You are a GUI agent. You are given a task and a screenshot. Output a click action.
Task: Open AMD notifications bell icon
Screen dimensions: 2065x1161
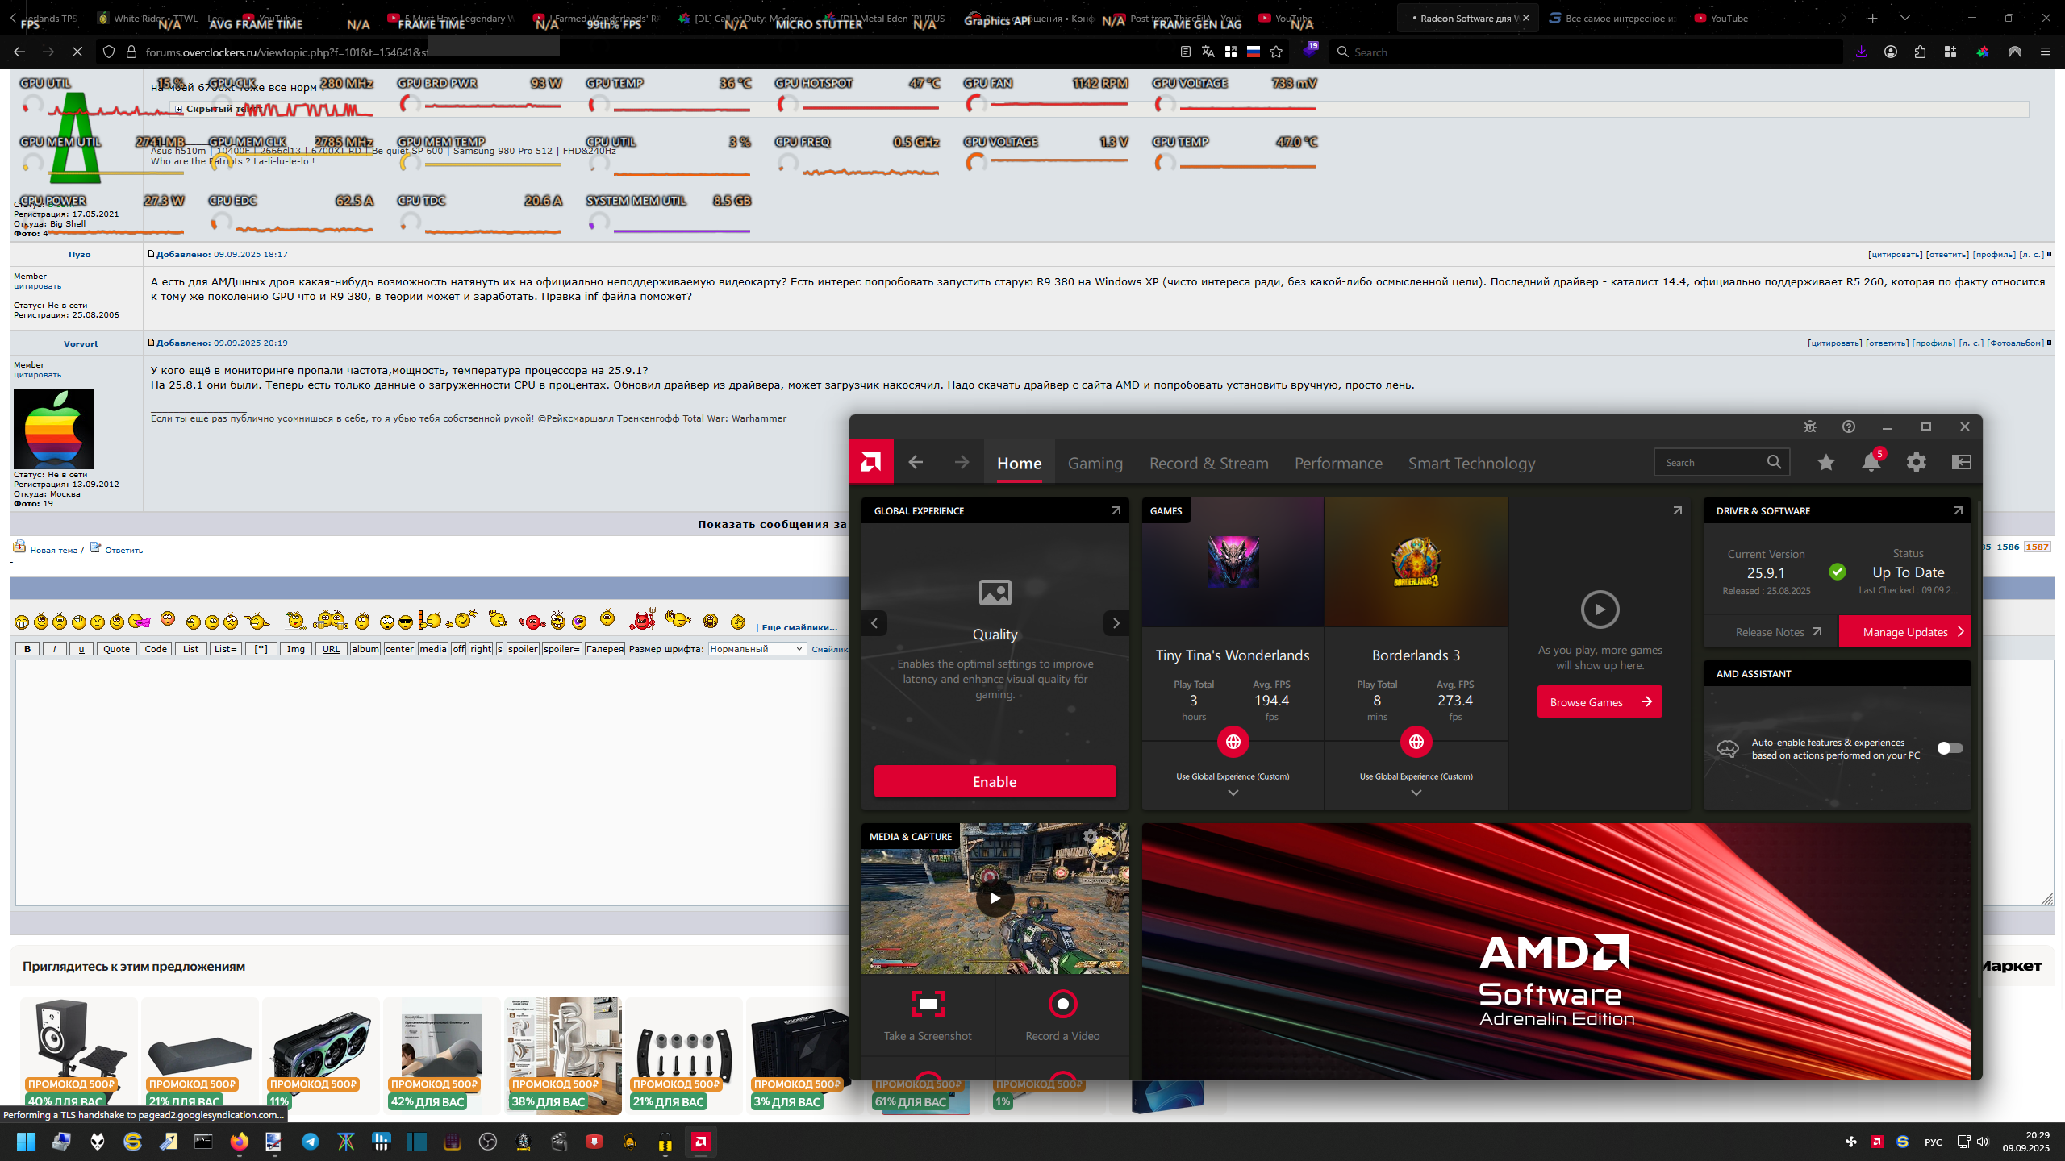click(x=1871, y=462)
